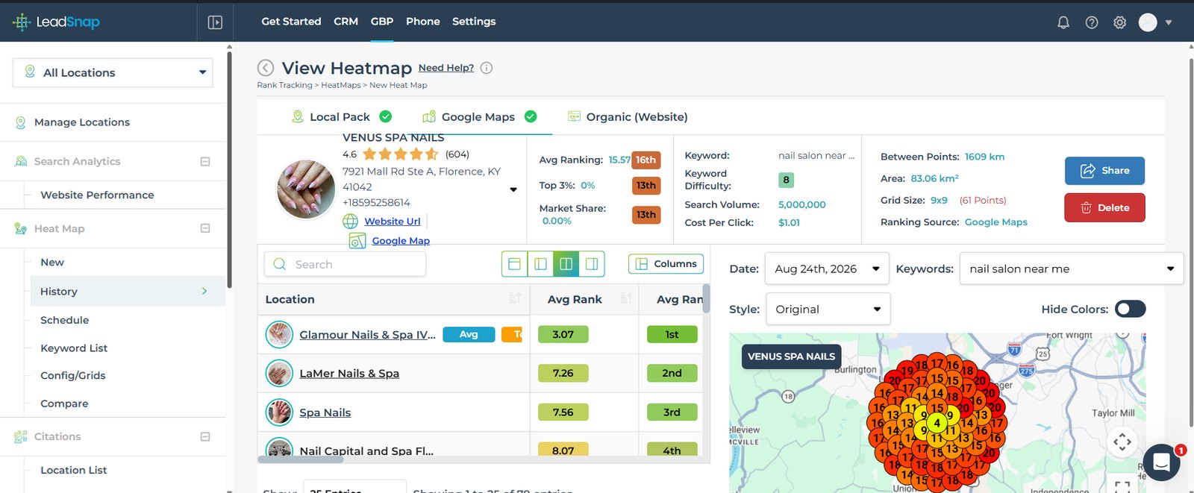This screenshot has height=493, width=1194.
Task: Collapse the Search Analytics section
Action: (205, 161)
